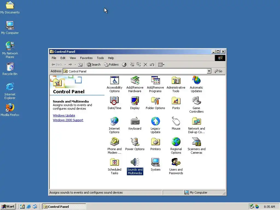Open the Edit menu
The image size is (280, 210).
tap(63, 58)
